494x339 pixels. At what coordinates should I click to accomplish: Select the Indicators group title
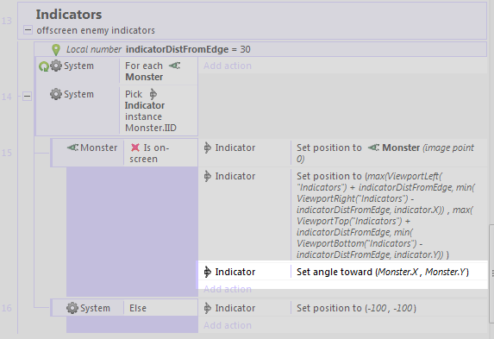point(69,15)
